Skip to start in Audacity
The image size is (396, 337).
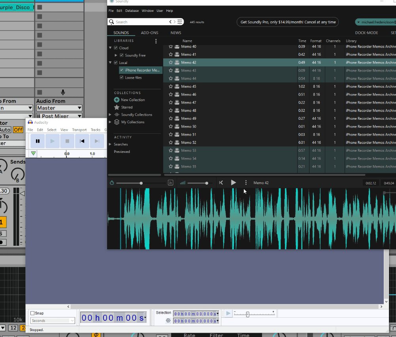(82, 141)
